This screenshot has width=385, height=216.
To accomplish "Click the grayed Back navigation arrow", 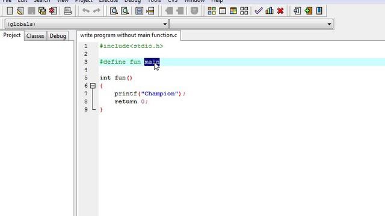I will (169, 11).
